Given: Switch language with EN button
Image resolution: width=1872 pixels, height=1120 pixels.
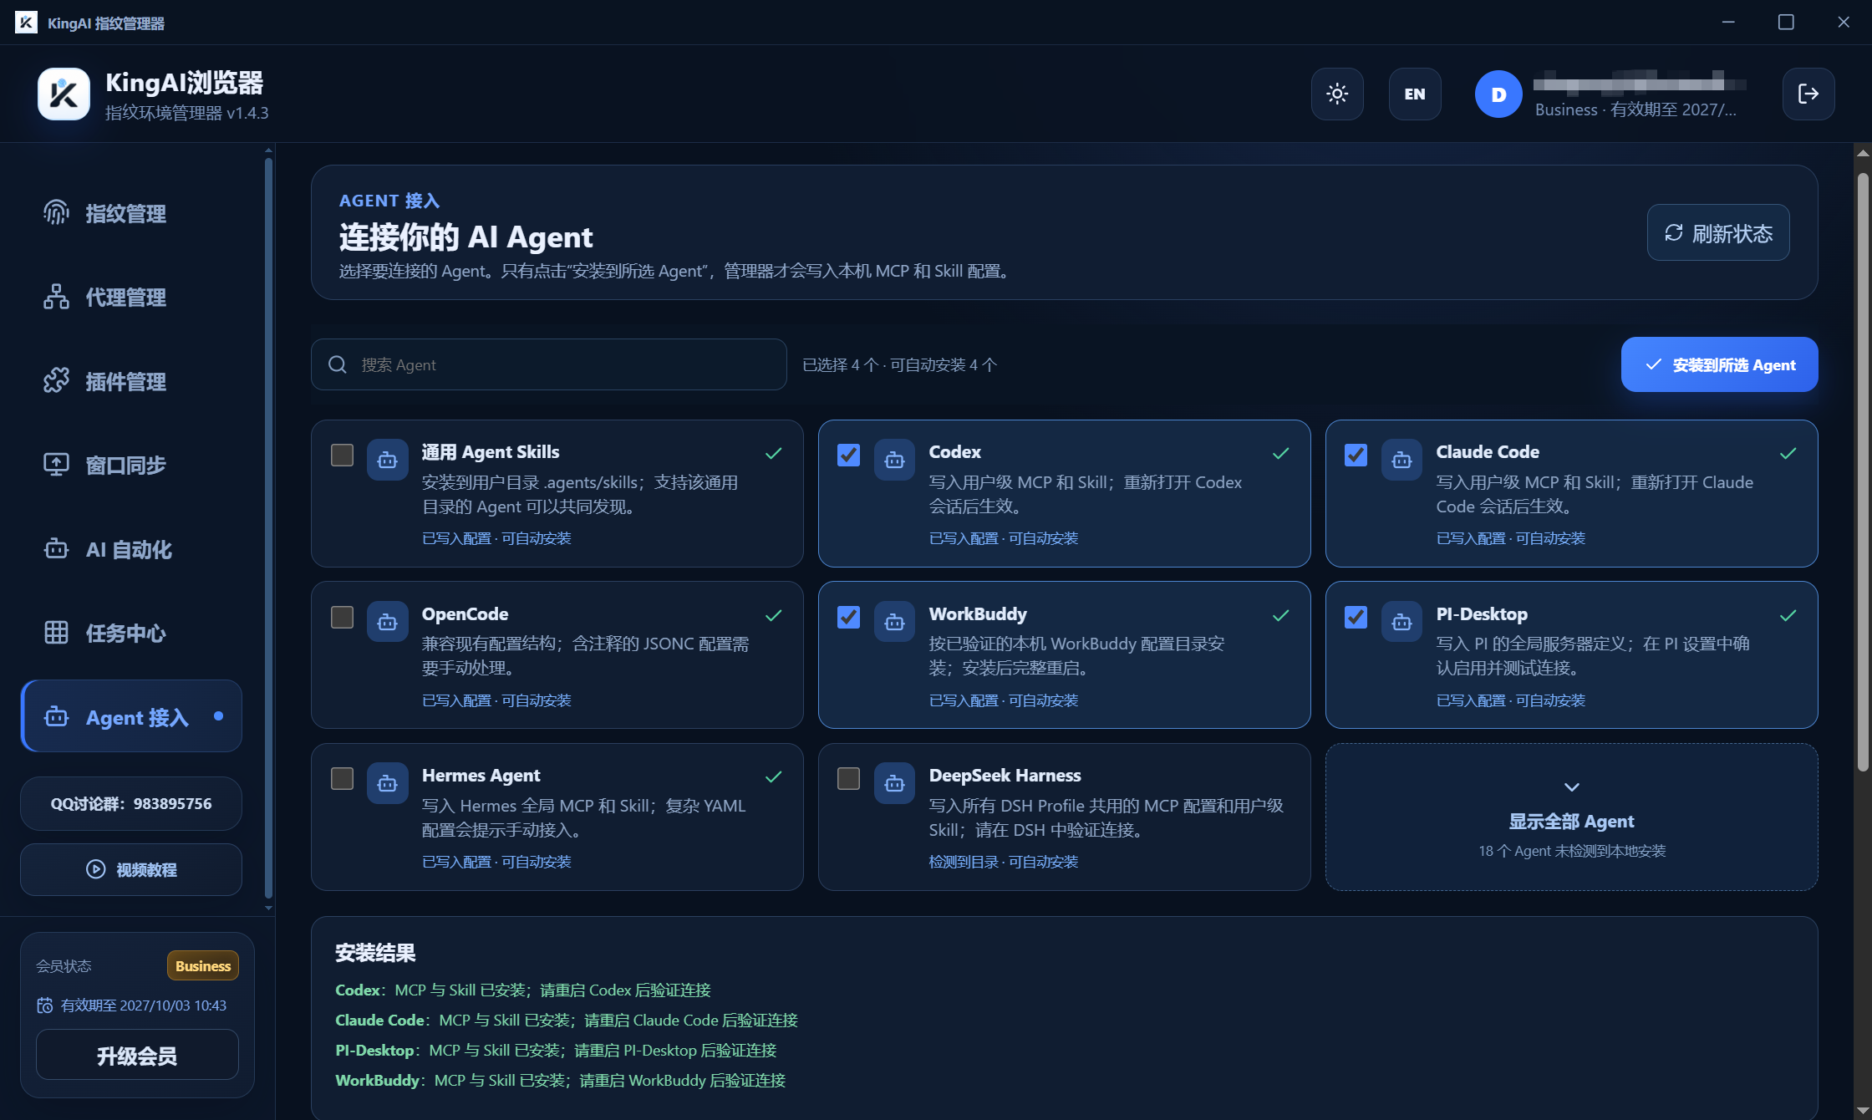Looking at the screenshot, I should (x=1415, y=94).
